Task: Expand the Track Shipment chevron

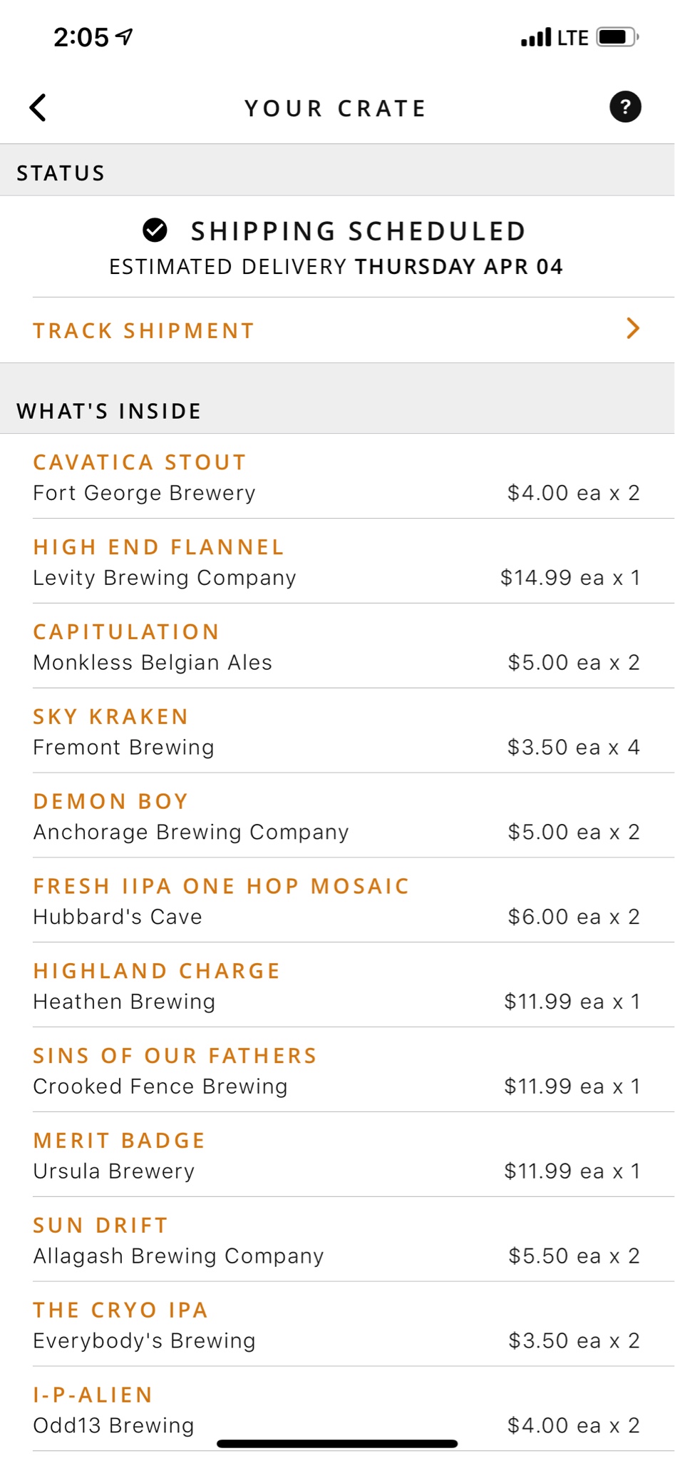Action: point(632,328)
